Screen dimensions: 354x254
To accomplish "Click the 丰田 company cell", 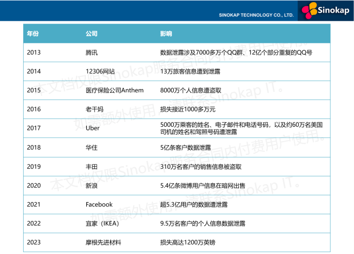I will coord(92,166).
